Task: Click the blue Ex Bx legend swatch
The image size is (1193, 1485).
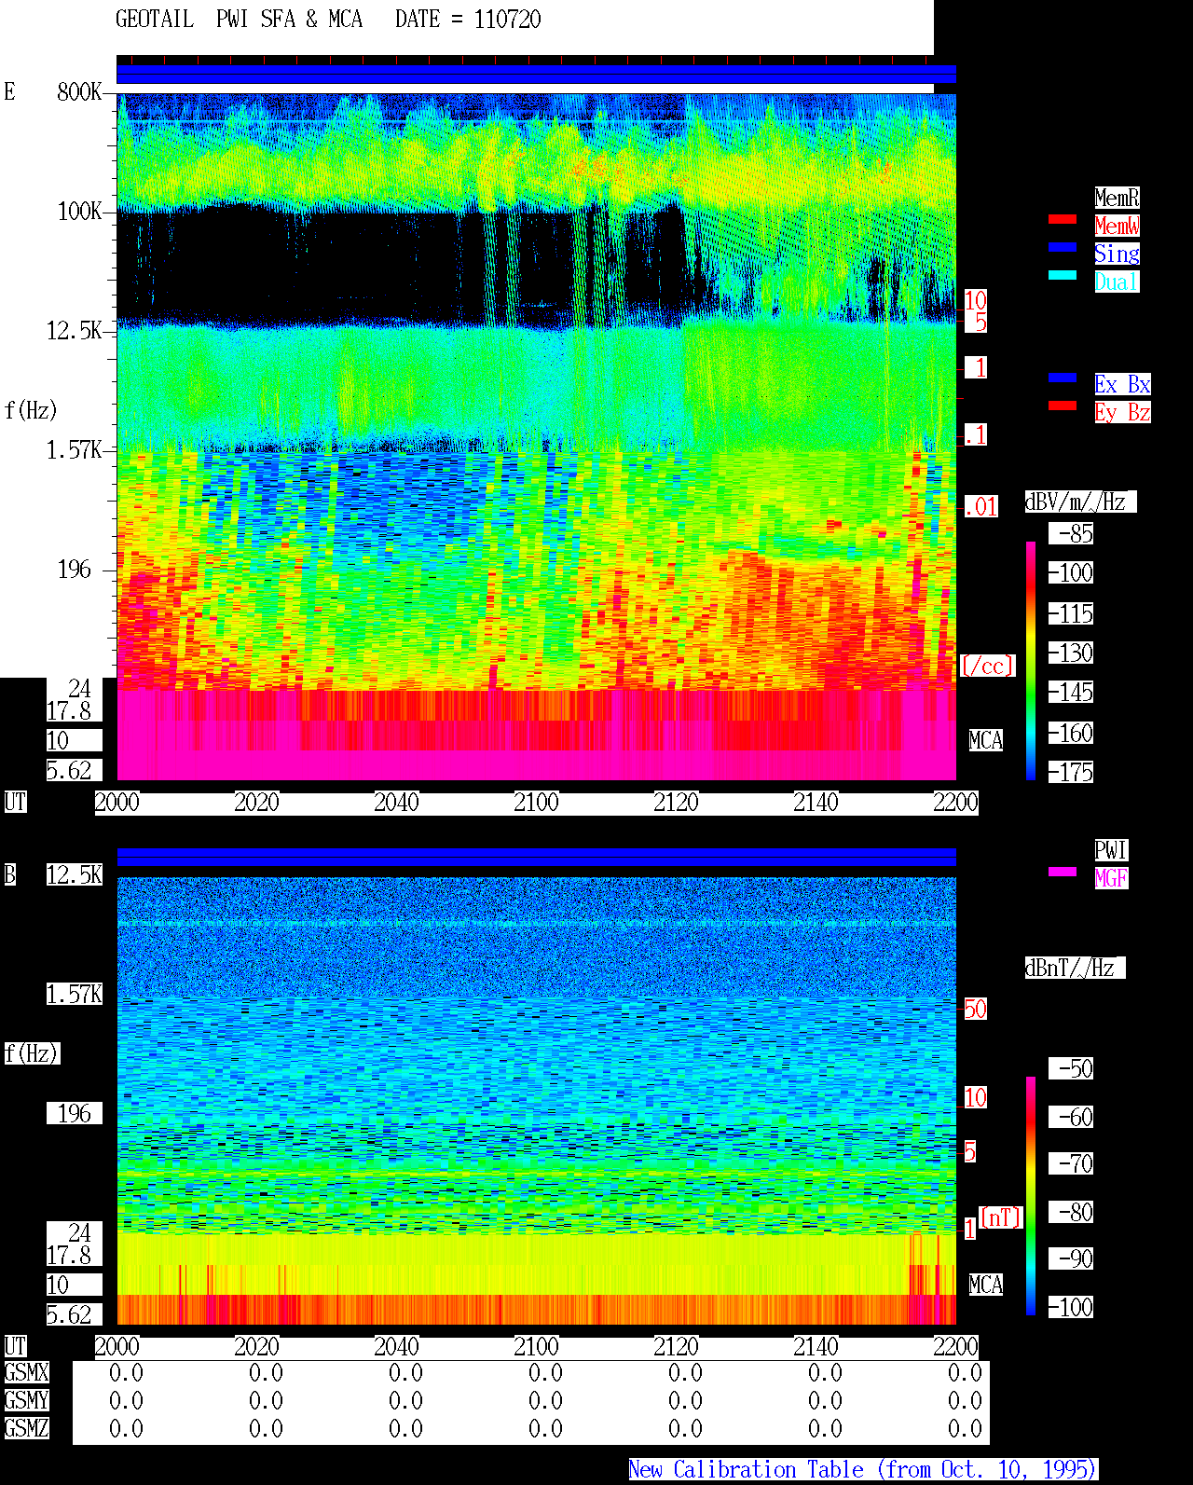Action: tap(1063, 378)
